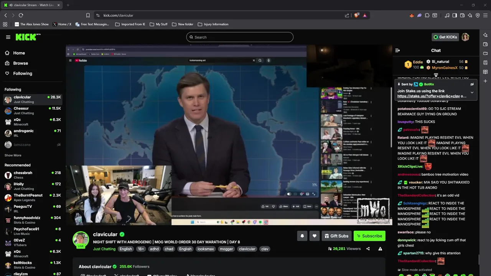
Task: Open the MetaMask fox extension
Action: tap(412, 15)
